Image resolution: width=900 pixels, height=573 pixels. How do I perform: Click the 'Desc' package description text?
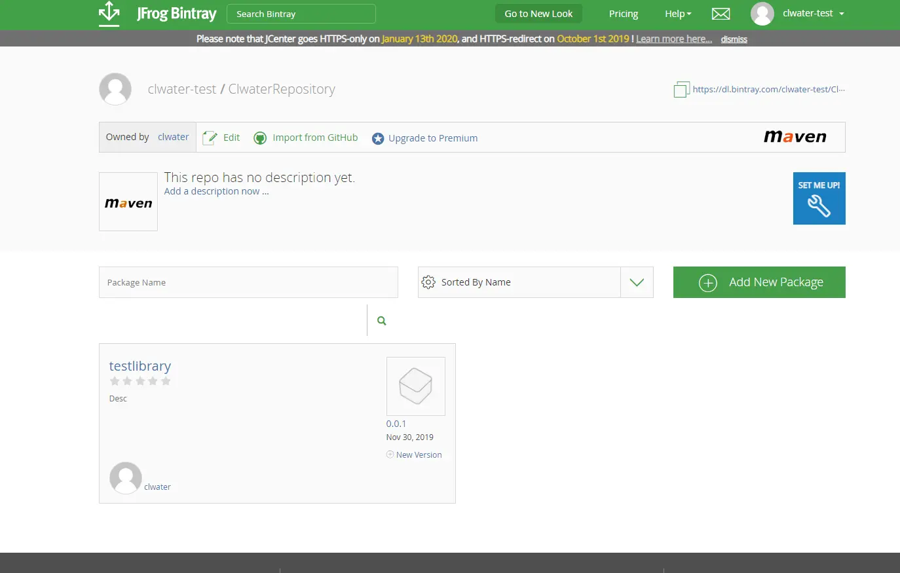tap(118, 399)
